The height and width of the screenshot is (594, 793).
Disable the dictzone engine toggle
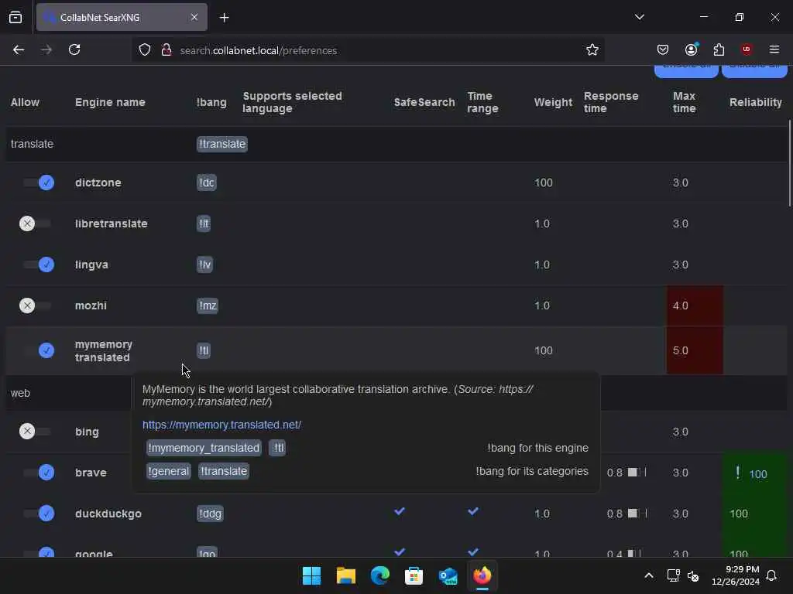(39, 183)
